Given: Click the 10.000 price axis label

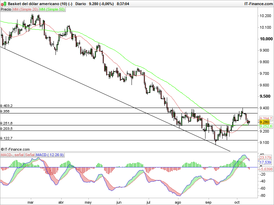Looking at the screenshot, I should click(266, 39).
